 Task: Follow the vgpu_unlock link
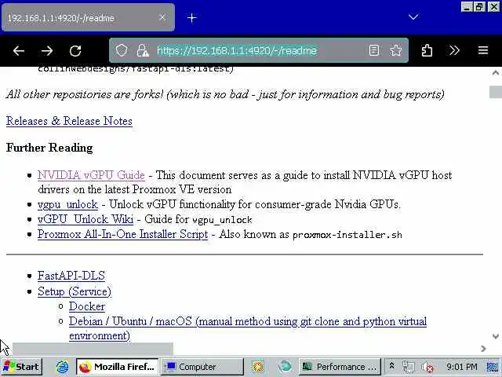(x=67, y=204)
